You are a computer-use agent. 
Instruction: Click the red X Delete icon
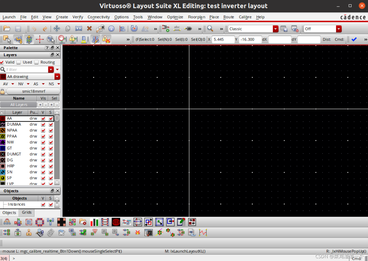click(x=89, y=29)
